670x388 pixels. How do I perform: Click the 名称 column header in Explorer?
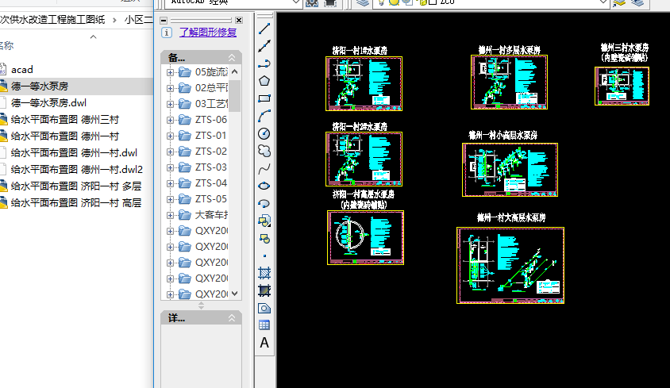[x=6, y=46]
